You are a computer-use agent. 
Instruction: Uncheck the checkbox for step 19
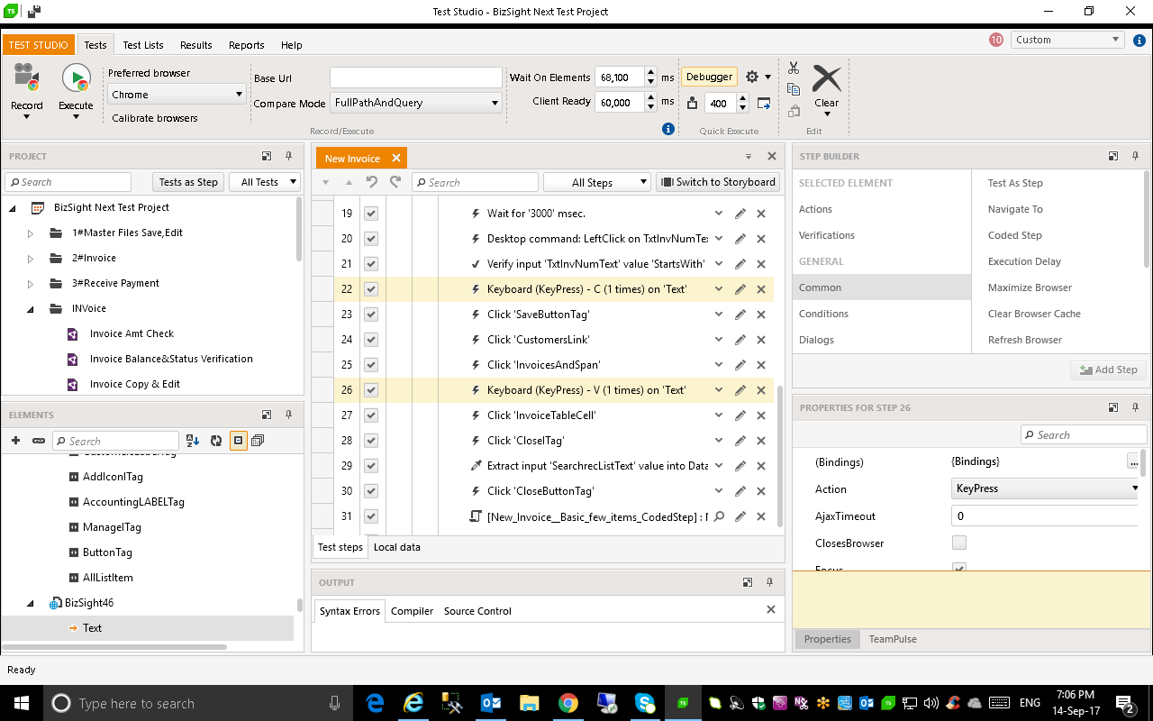coord(371,214)
